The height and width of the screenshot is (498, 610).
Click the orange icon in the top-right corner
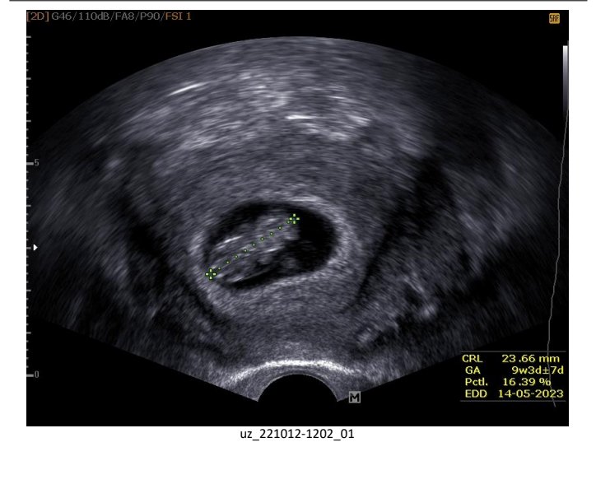(554, 18)
